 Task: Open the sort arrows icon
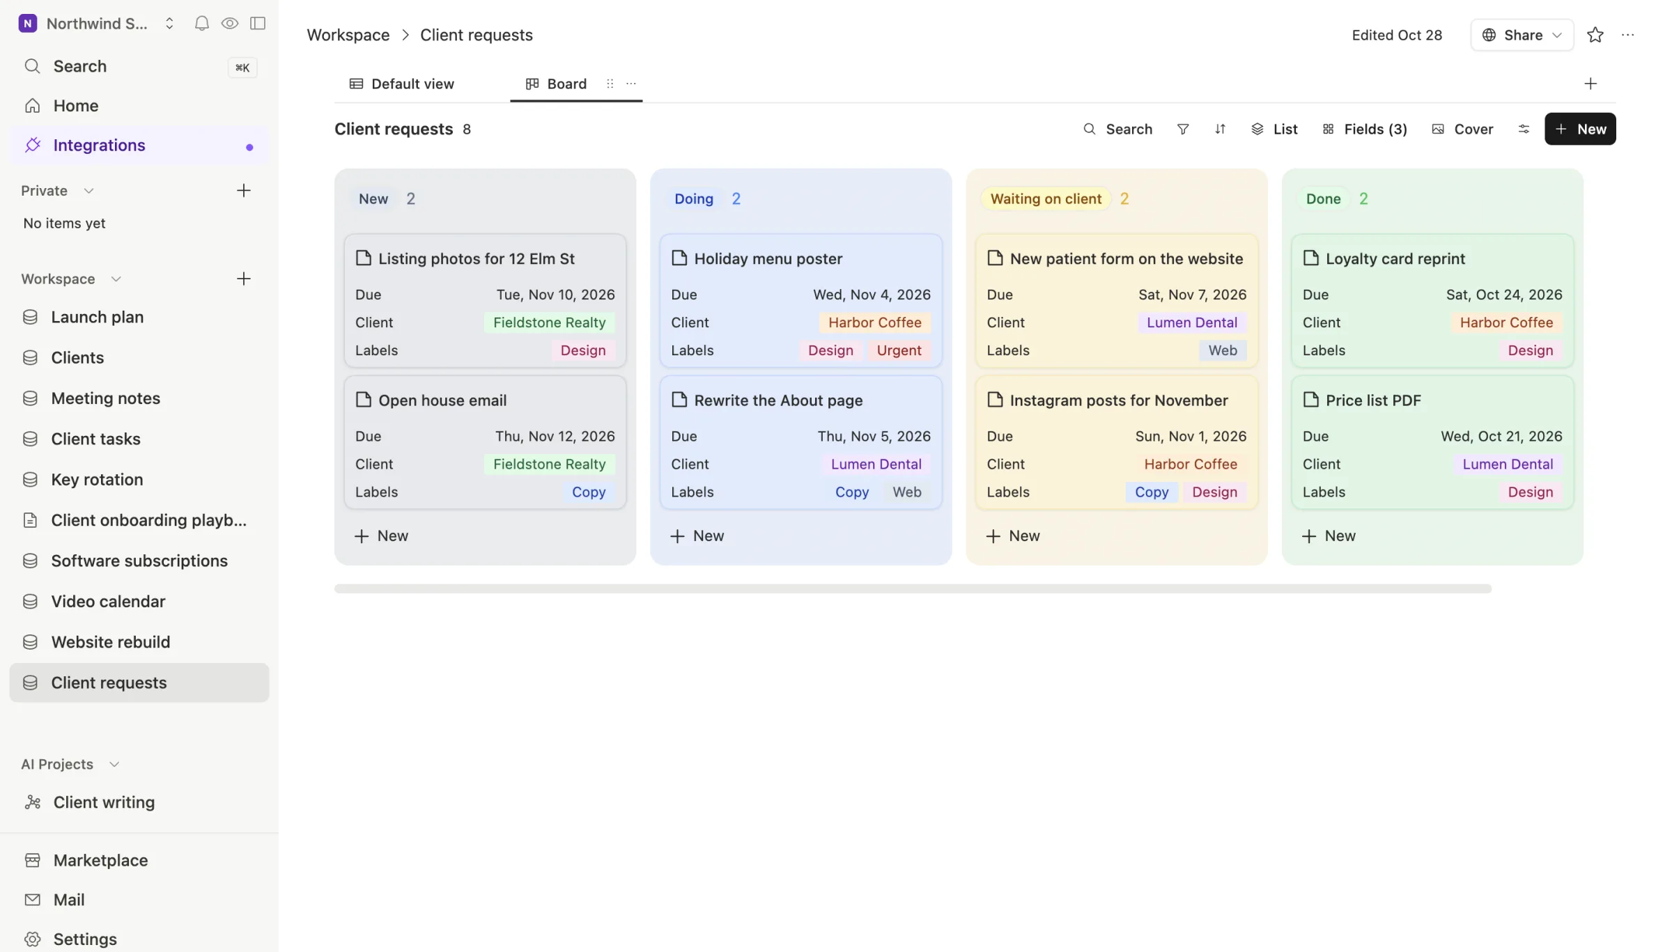click(1220, 130)
